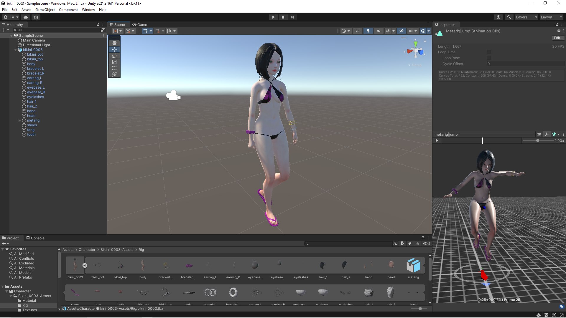The width and height of the screenshot is (566, 318).
Task: Open the Layers dropdown
Action: pyautogui.click(x=526, y=17)
